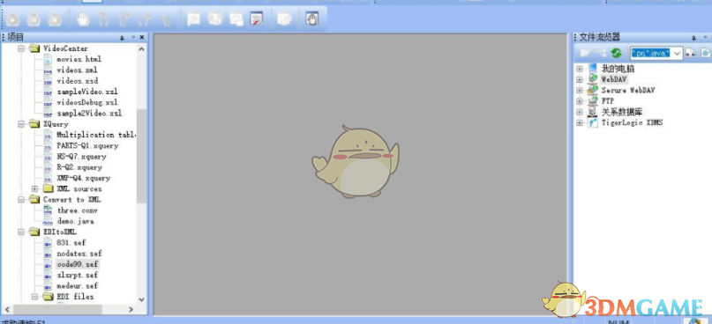This screenshot has width=712, height=324.
Task: Select nodates.sef file
Action: coord(79,254)
